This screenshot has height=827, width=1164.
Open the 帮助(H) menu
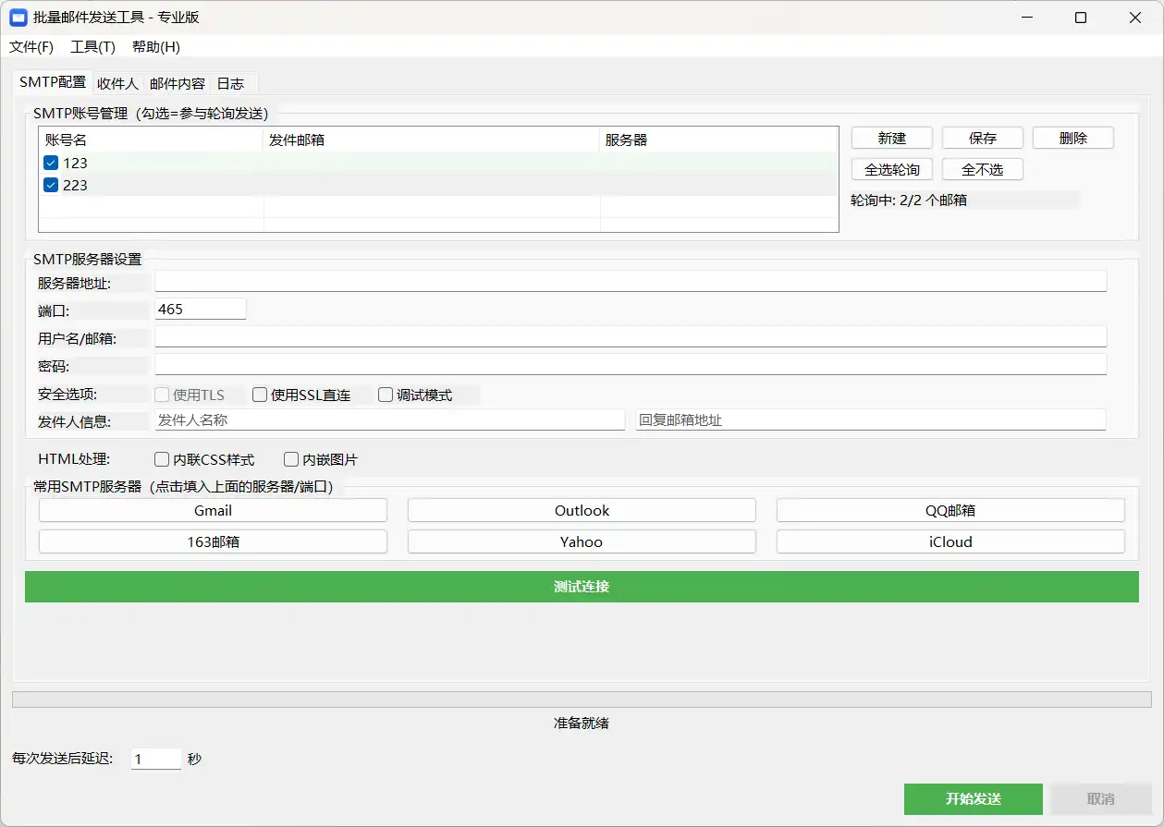(x=156, y=47)
